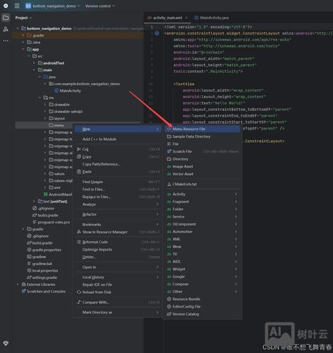Choose Find Usages

pyautogui.click(x=117, y=181)
